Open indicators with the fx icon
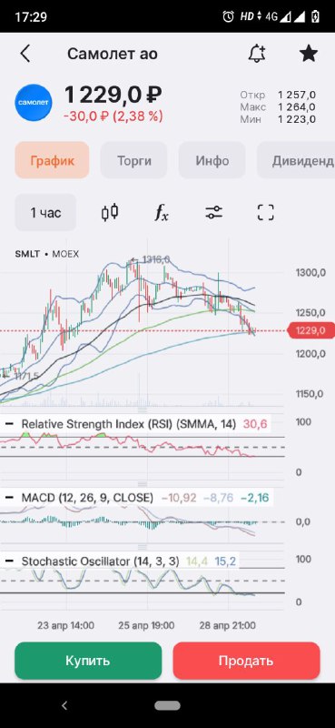 pyautogui.click(x=162, y=213)
